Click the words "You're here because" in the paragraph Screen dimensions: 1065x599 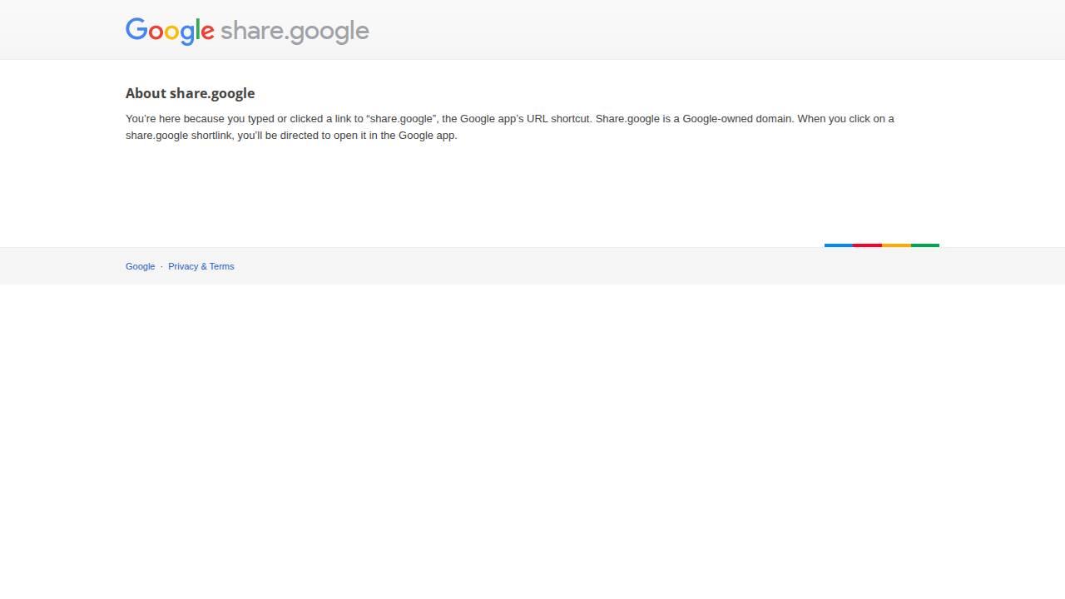tap(175, 119)
